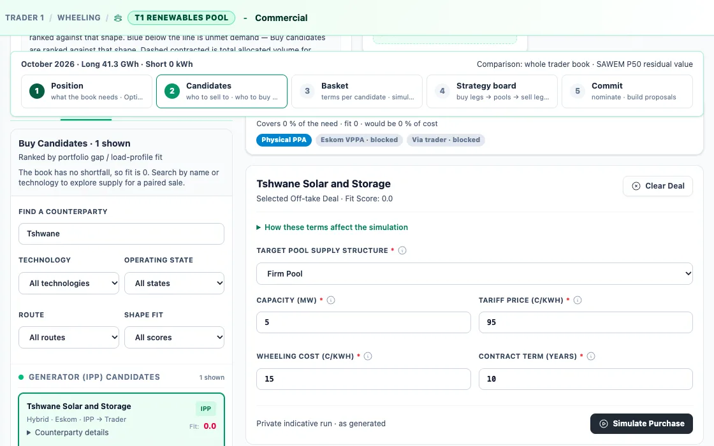Open the Operating State dropdown
714x446 pixels.
[x=175, y=283]
